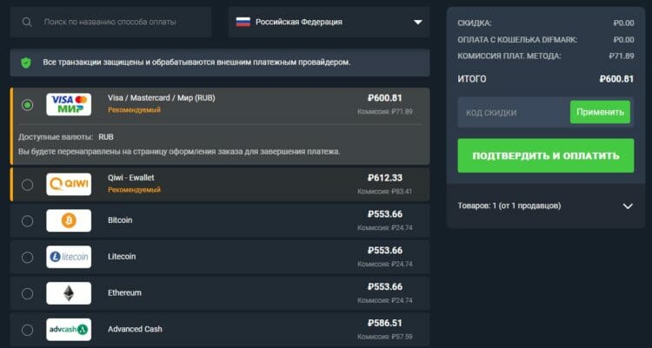652x348 pixels.
Task: Click the Ethereum logo icon
Action: tap(69, 293)
